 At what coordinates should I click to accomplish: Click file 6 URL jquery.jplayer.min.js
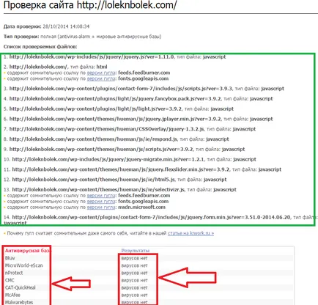tap(115, 119)
